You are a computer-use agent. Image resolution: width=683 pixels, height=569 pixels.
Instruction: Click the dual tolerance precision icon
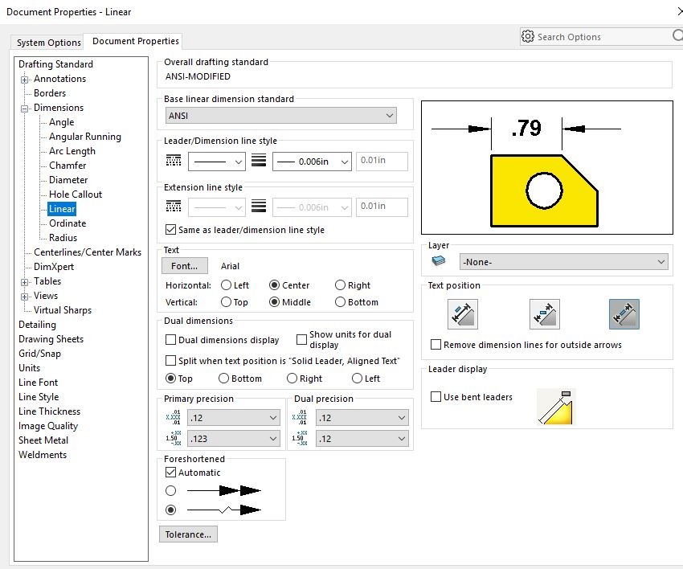300,438
